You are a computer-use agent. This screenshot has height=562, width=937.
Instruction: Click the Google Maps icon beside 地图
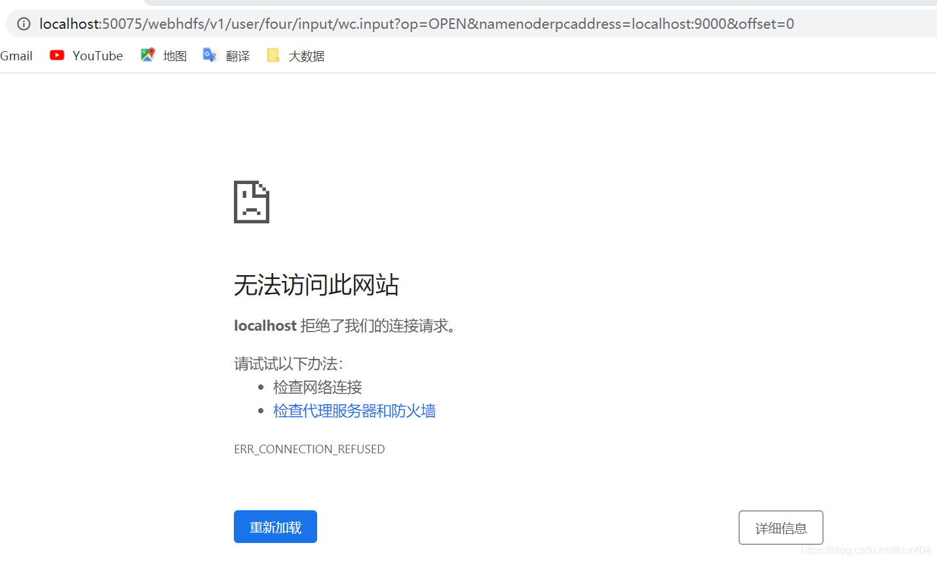[147, 55]
